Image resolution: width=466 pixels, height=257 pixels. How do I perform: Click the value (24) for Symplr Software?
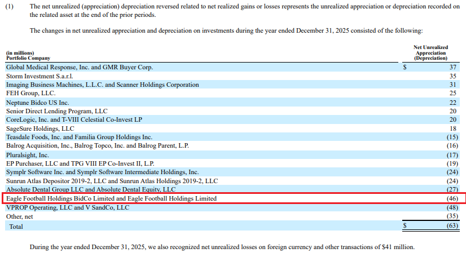(x=452, y=172)
